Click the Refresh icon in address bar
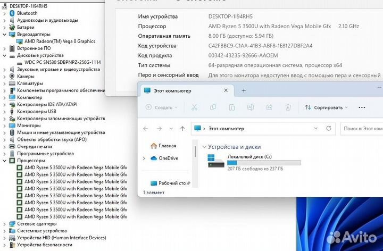Viewport: 383px width, 251px height. pyautogui.click(x=329, y=128)
